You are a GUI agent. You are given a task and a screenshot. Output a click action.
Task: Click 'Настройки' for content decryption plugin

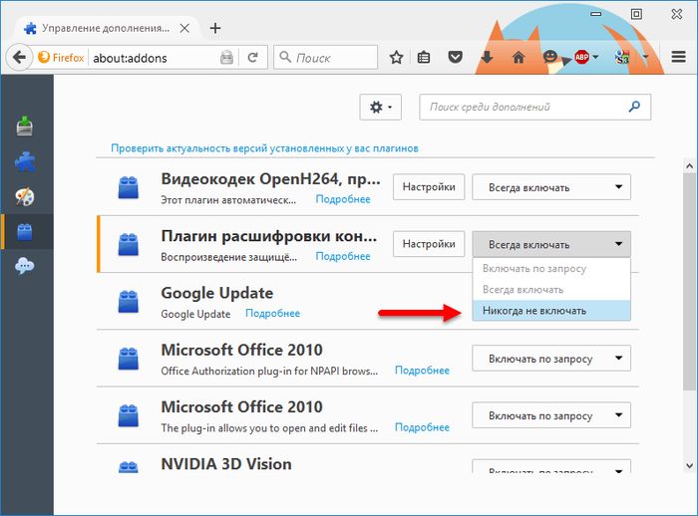(x=429, y=244)
